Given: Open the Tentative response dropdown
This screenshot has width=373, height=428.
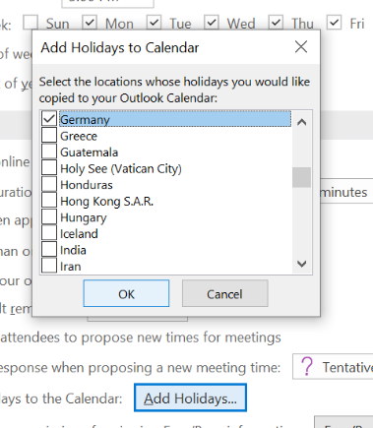Looking at the screenshot, I should point(333,367).
